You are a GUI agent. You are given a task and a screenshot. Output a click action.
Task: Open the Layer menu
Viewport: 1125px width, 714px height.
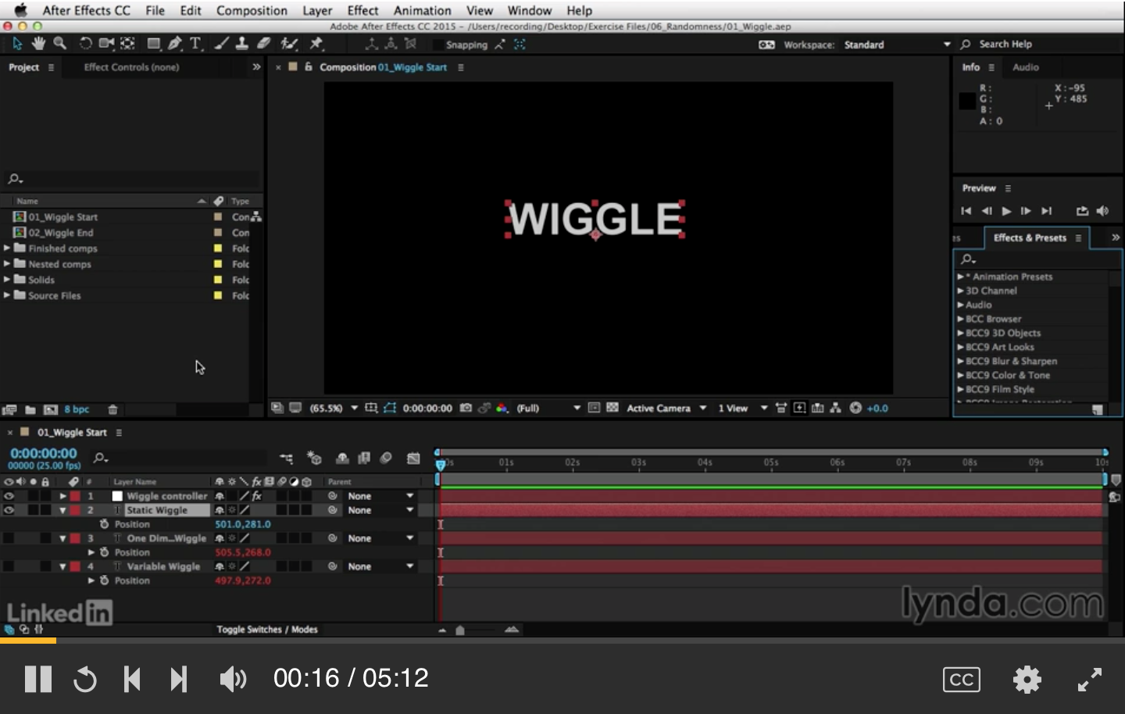[317, 10]
